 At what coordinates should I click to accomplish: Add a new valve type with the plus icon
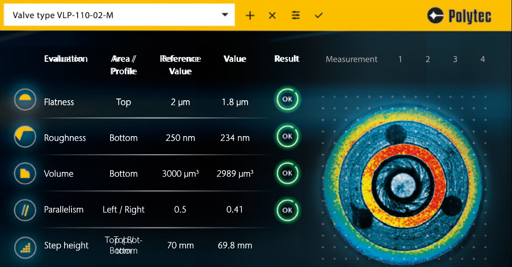pyautogui.click(x=250, y=15)
